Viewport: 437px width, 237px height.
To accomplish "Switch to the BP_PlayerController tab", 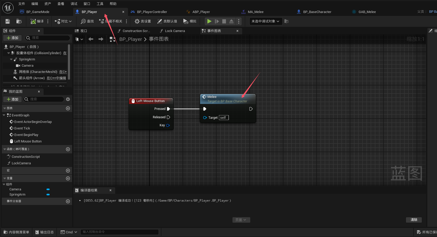I will coord(152,12).
